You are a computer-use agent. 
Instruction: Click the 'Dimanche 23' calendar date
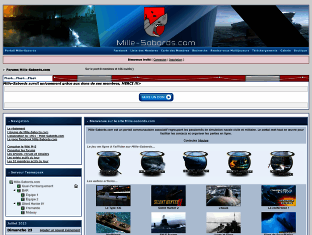tap(20, 230)
